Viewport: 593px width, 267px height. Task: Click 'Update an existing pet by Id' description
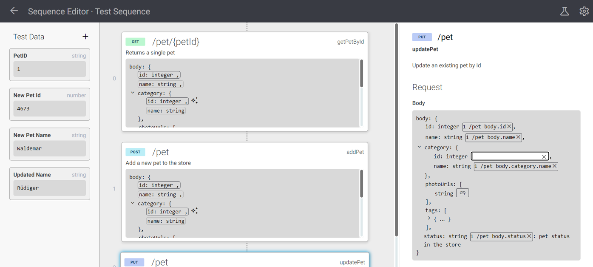tap(446, 65)
